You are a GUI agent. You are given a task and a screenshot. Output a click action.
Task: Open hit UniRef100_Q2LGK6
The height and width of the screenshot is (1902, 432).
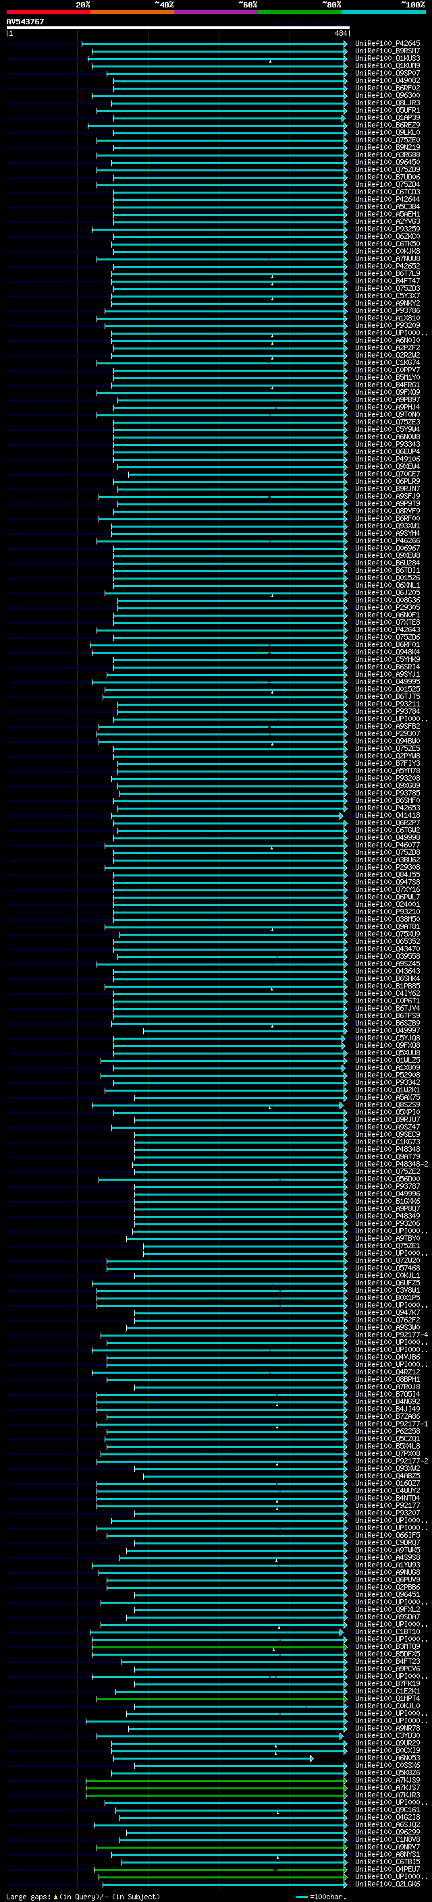[387, 1884]
